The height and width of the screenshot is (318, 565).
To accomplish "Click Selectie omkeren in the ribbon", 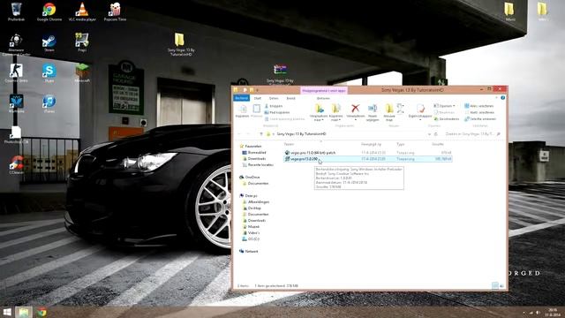I will pyautogui.click(x=480, y=119).
